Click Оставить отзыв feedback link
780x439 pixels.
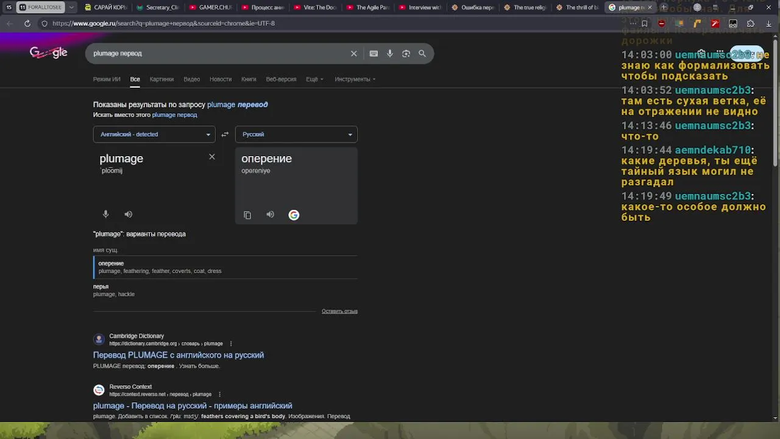339,311
